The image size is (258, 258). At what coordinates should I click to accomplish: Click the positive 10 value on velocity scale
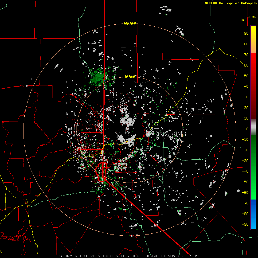click(x=246, y=118)
